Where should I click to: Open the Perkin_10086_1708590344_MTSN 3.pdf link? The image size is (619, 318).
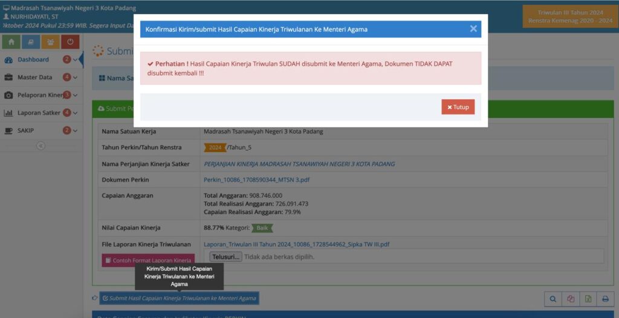click(257, 180)
